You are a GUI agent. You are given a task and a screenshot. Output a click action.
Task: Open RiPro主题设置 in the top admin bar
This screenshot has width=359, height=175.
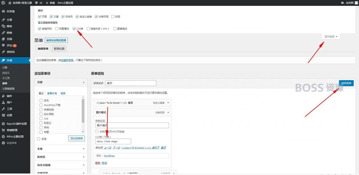[x=65, y=3]
